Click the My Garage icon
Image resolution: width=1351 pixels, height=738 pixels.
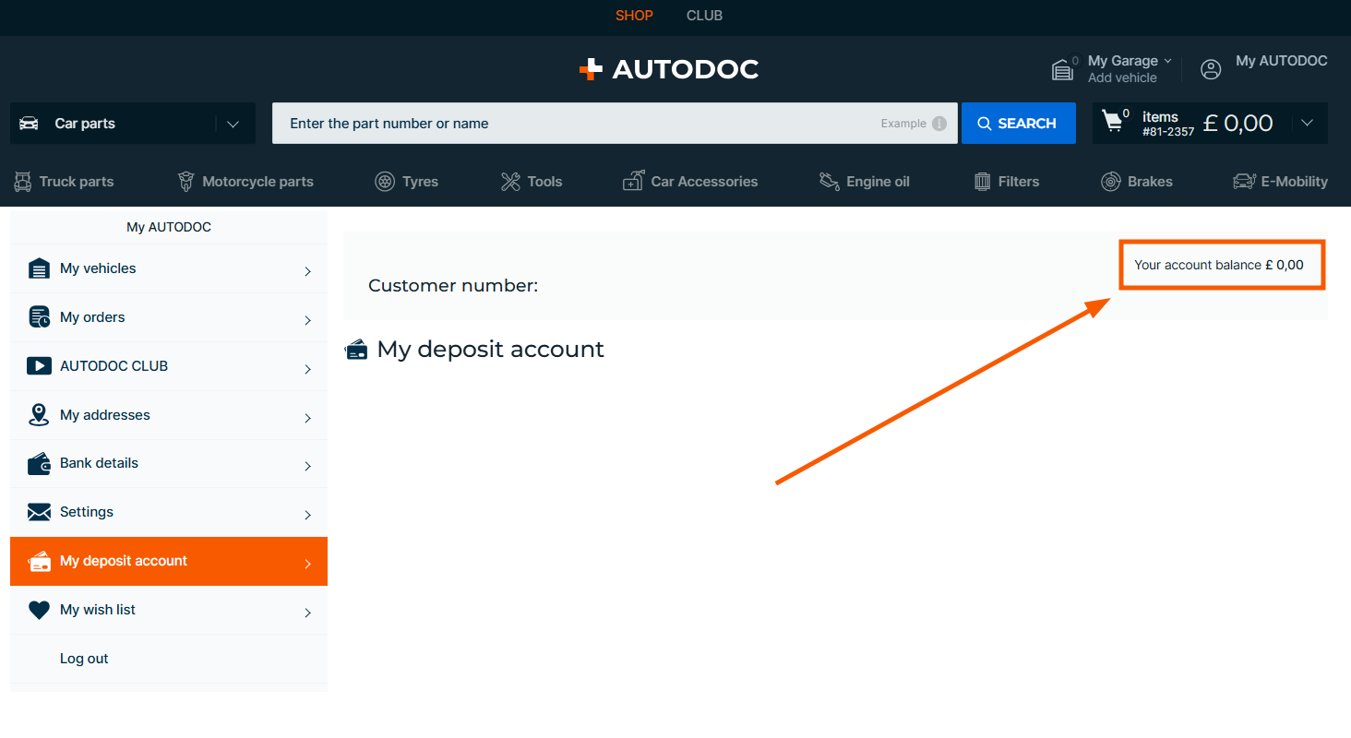pyautogui.click(x=1063, y=69)
